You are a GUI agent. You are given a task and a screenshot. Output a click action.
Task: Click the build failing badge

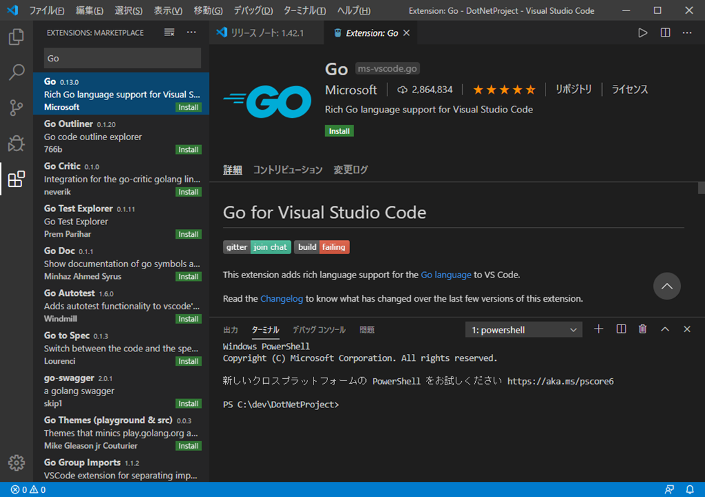(x=322, y=247)
